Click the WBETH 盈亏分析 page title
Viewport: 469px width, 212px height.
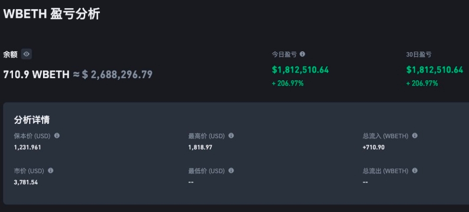[52, 14]
